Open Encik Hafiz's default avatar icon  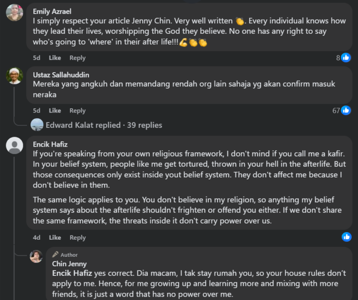(x=14, y=145)
